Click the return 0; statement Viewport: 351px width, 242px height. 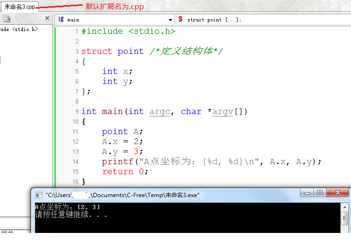pyautogui.click(x=125, y=172)
